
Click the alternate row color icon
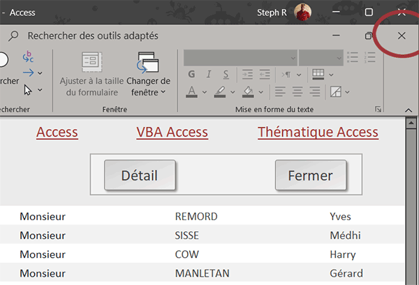[336, 92]
